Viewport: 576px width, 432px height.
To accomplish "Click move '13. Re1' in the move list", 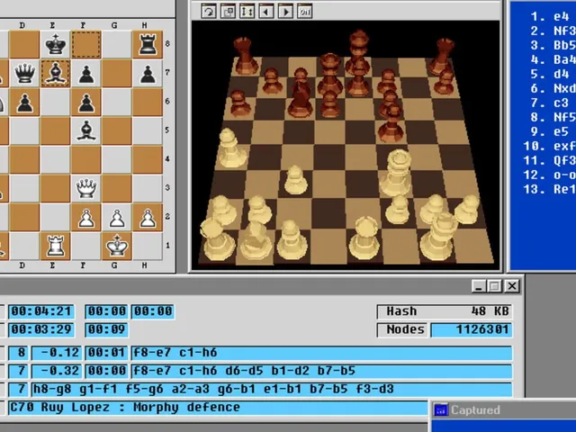I will click(x=550, y=189).
